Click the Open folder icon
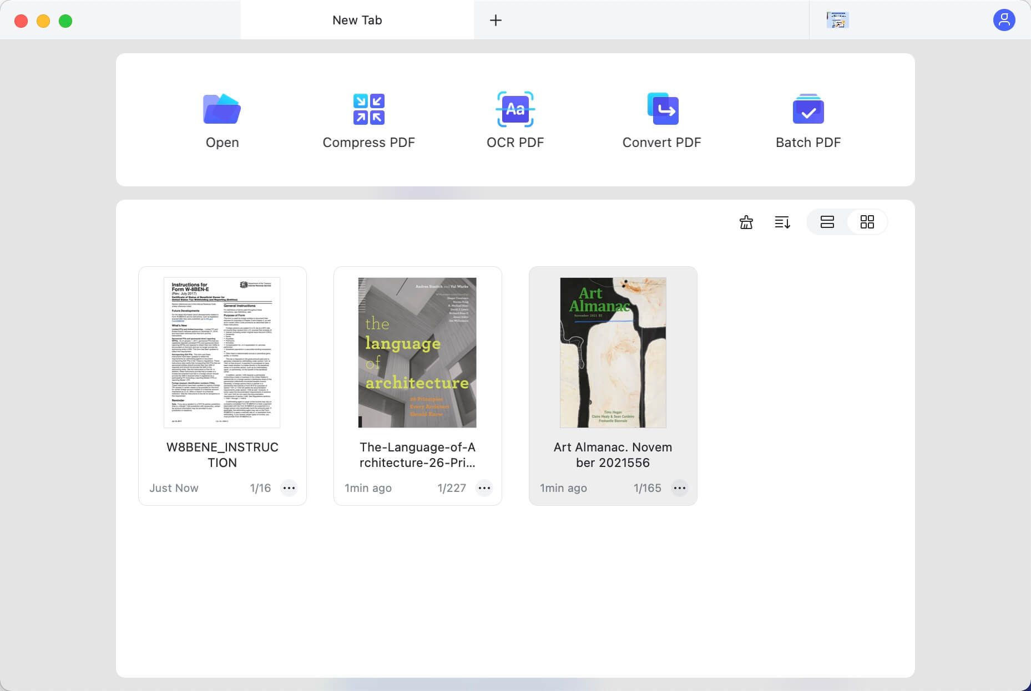This screenshot has height=691, width=1031. (x=222, y=109)
